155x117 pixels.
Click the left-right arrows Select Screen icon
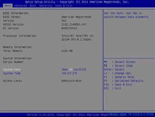pos(105,62)
